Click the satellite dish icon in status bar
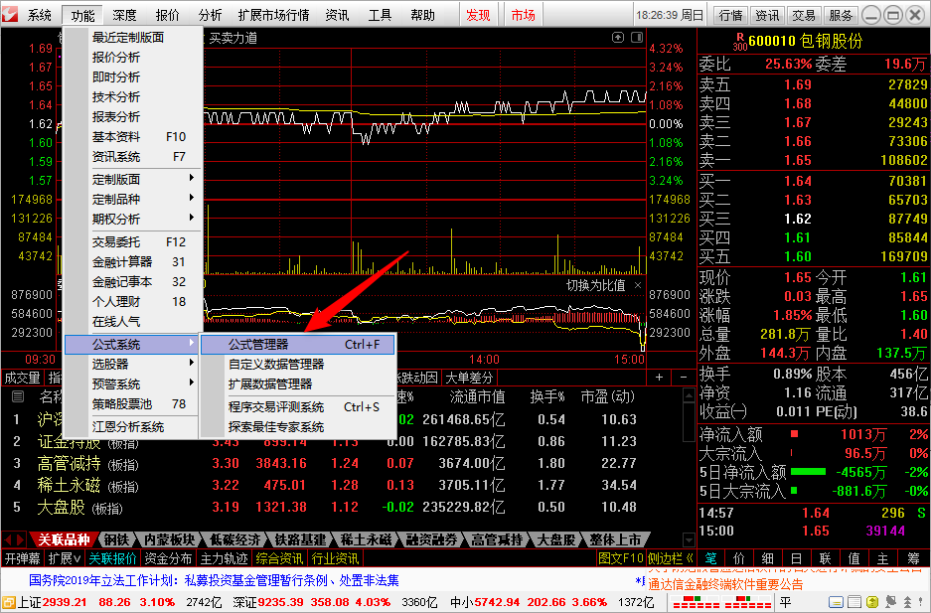Viewport: 931px width, 613px height. 890,602
